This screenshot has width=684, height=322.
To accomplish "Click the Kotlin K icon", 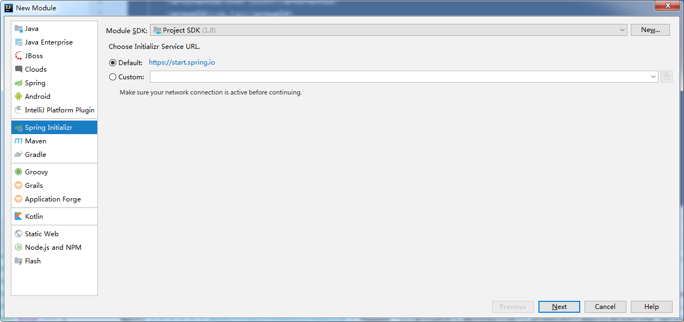I will click(x=18, y=217).
